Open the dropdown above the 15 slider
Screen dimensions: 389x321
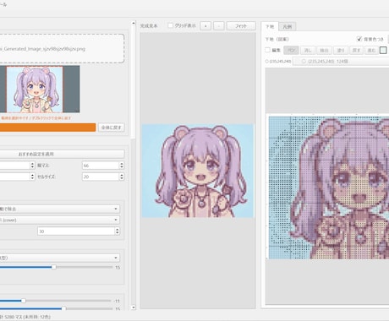[59, 258]
